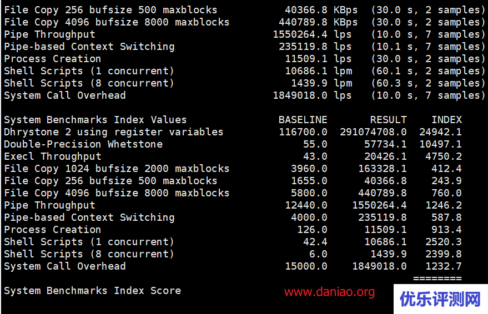This screenshot has height=314, width=488.
Task: Select the index value '4750.2'
Action: 444,156
